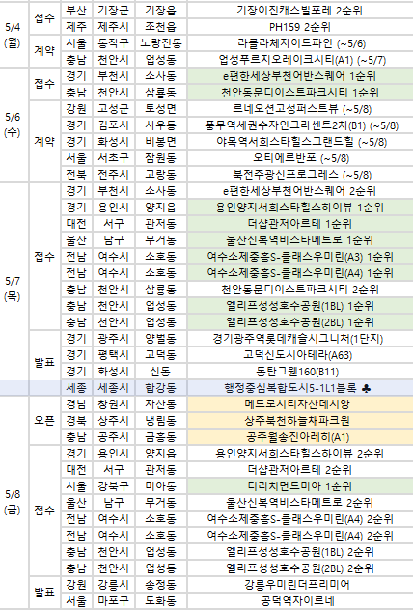Click e편한세상부천어반스퀘어 2순위 entry
This screenshot has width=413, height=610.
click(x=300, y=191)
